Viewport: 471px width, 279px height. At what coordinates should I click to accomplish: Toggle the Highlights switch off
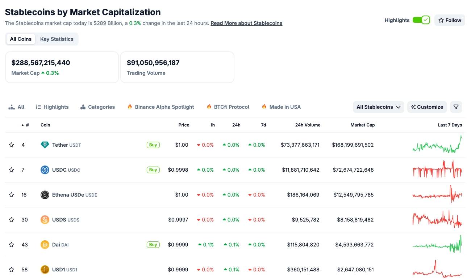(x=421, y=20)
